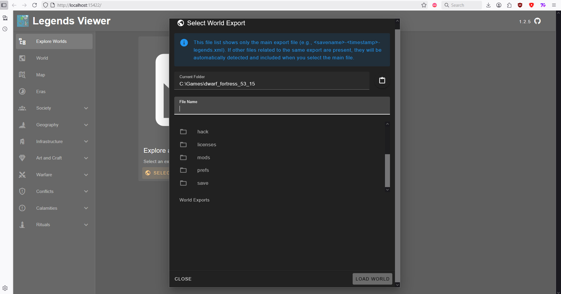Click the Explore Worlds tree icon

[x=22, y=41]
